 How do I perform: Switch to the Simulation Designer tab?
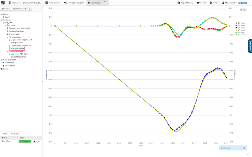pyautogui.click(x=74, y=3)
